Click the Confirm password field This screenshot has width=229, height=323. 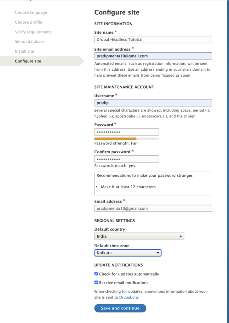pos(127,159)
